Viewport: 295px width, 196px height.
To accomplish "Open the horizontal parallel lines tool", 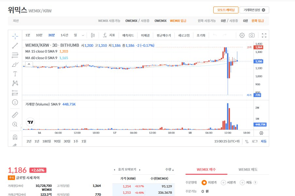I will pos(15,55).
